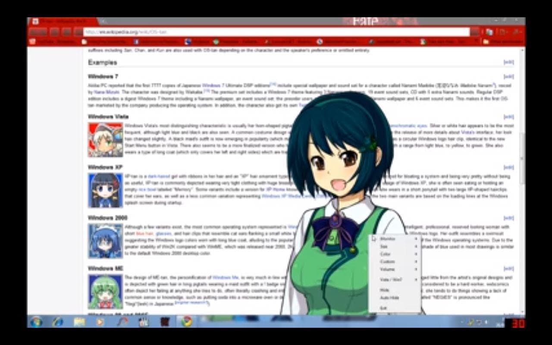
Task: Open the Size submenu in context menu
Action: click(x=395, y=246)
